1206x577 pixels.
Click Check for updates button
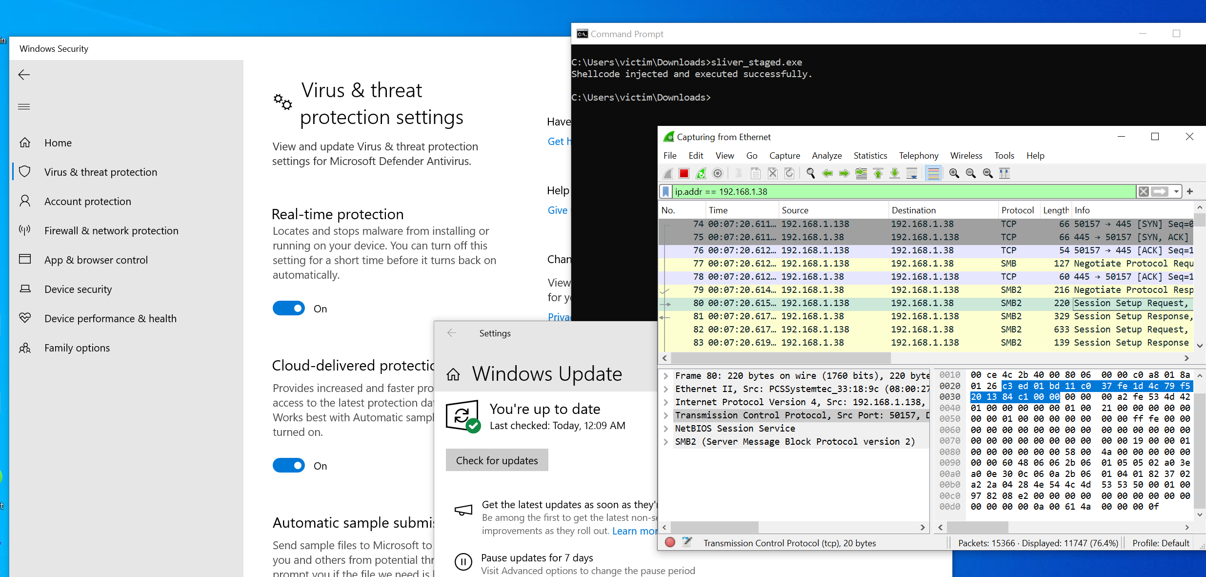coord(497,460)
